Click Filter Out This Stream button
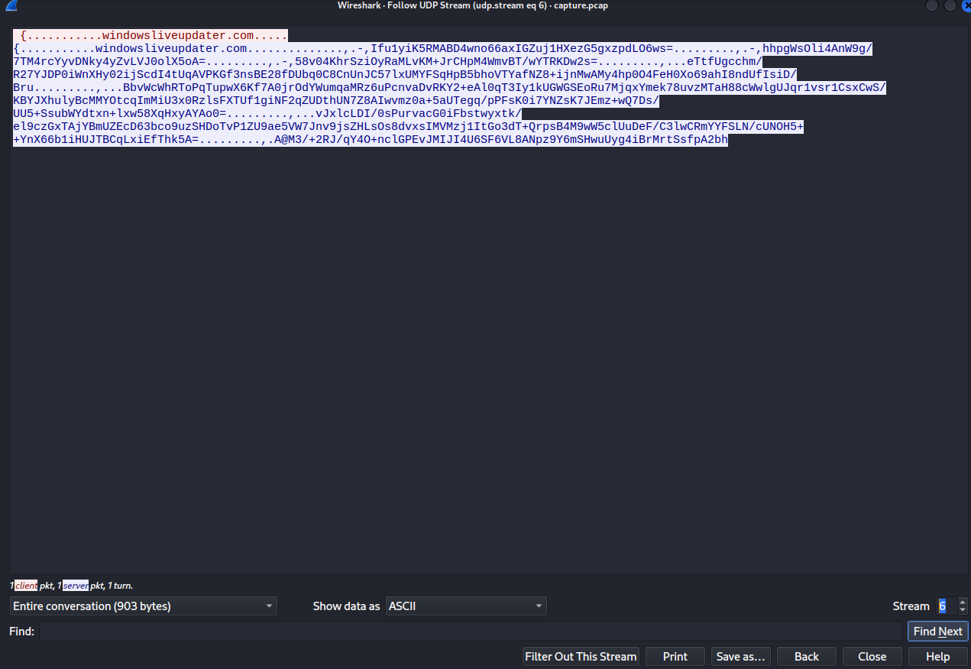The image size is (971, 669). (581, 657)
